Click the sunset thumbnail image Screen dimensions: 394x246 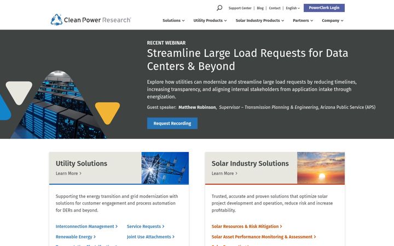pyautogui.click(x=321, y=168)
